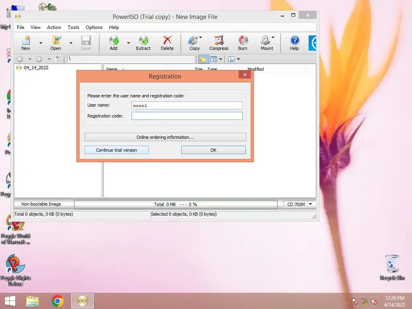Image resolution: width=412 pixels, height=309 pixels.
Task: Open the View menu
Action: click(35, 27)
